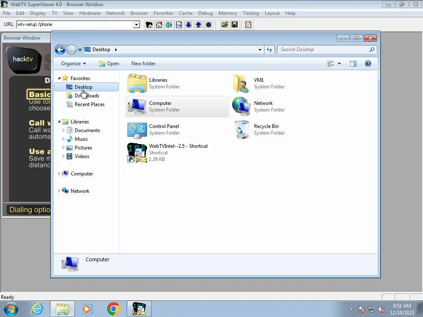Click the Explorer Forward button
Viewport: 423px width, 317px height.
(71, 50)
